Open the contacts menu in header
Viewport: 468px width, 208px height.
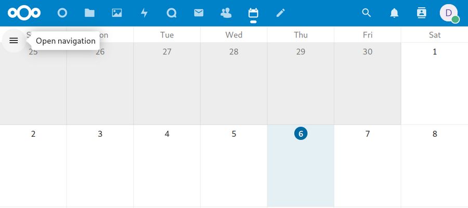pyautogui.click(x=422, y=13)
